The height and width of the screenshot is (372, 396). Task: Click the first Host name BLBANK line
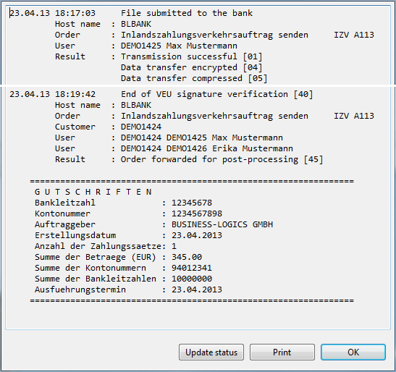coord(103,24)
